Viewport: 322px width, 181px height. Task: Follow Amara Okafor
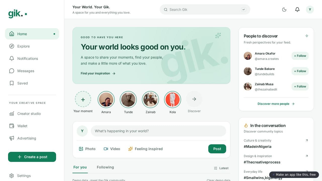coord(300,56)
